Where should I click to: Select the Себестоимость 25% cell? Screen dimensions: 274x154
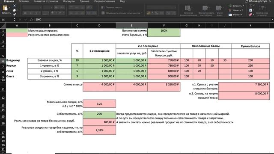tap(99, 115)
